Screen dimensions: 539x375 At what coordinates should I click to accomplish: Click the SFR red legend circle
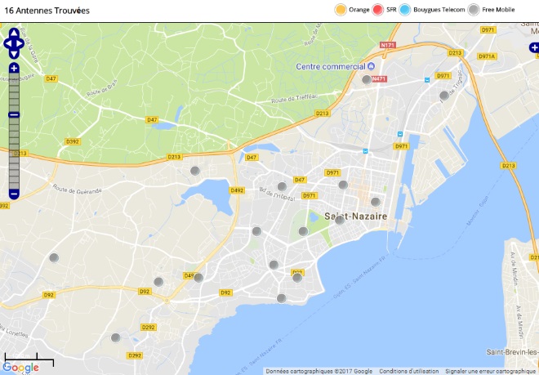[377, 10]
